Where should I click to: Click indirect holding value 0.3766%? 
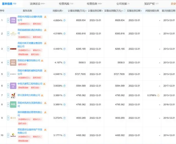(152, 95)
